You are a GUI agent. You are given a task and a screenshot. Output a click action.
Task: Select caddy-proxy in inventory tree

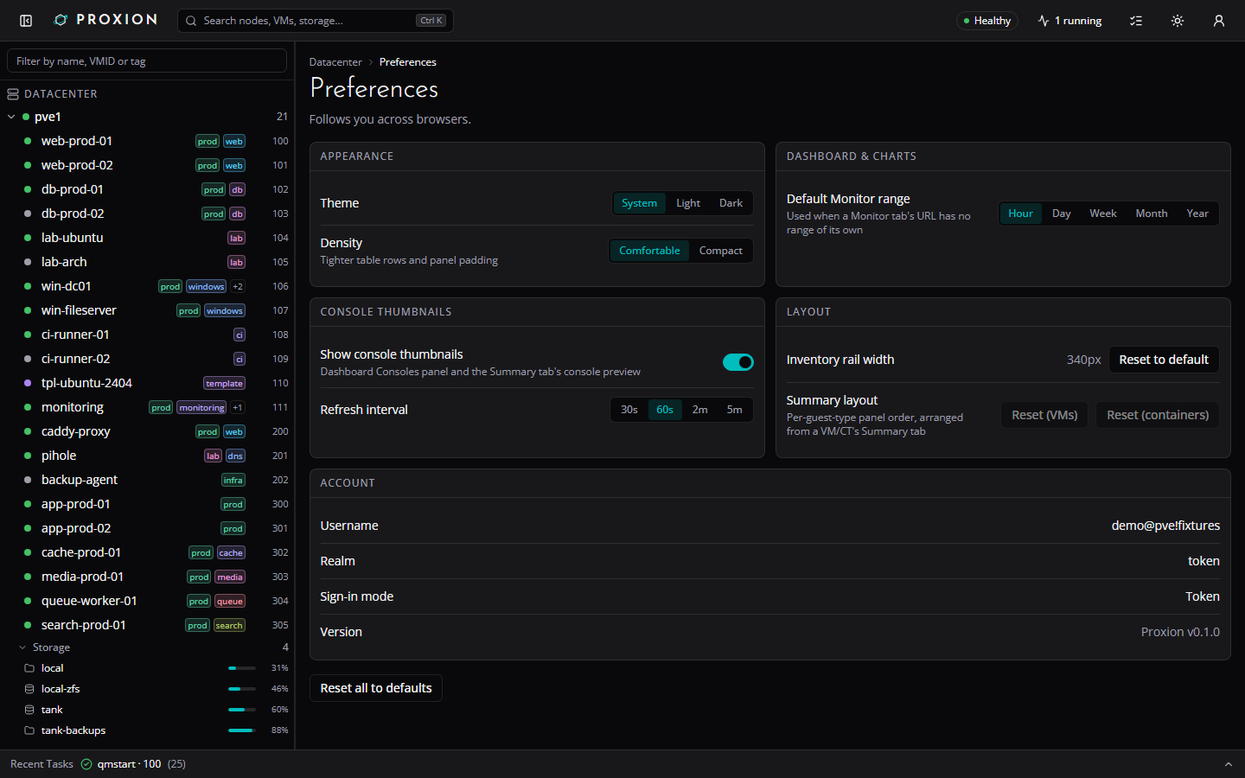pos(147,431)
